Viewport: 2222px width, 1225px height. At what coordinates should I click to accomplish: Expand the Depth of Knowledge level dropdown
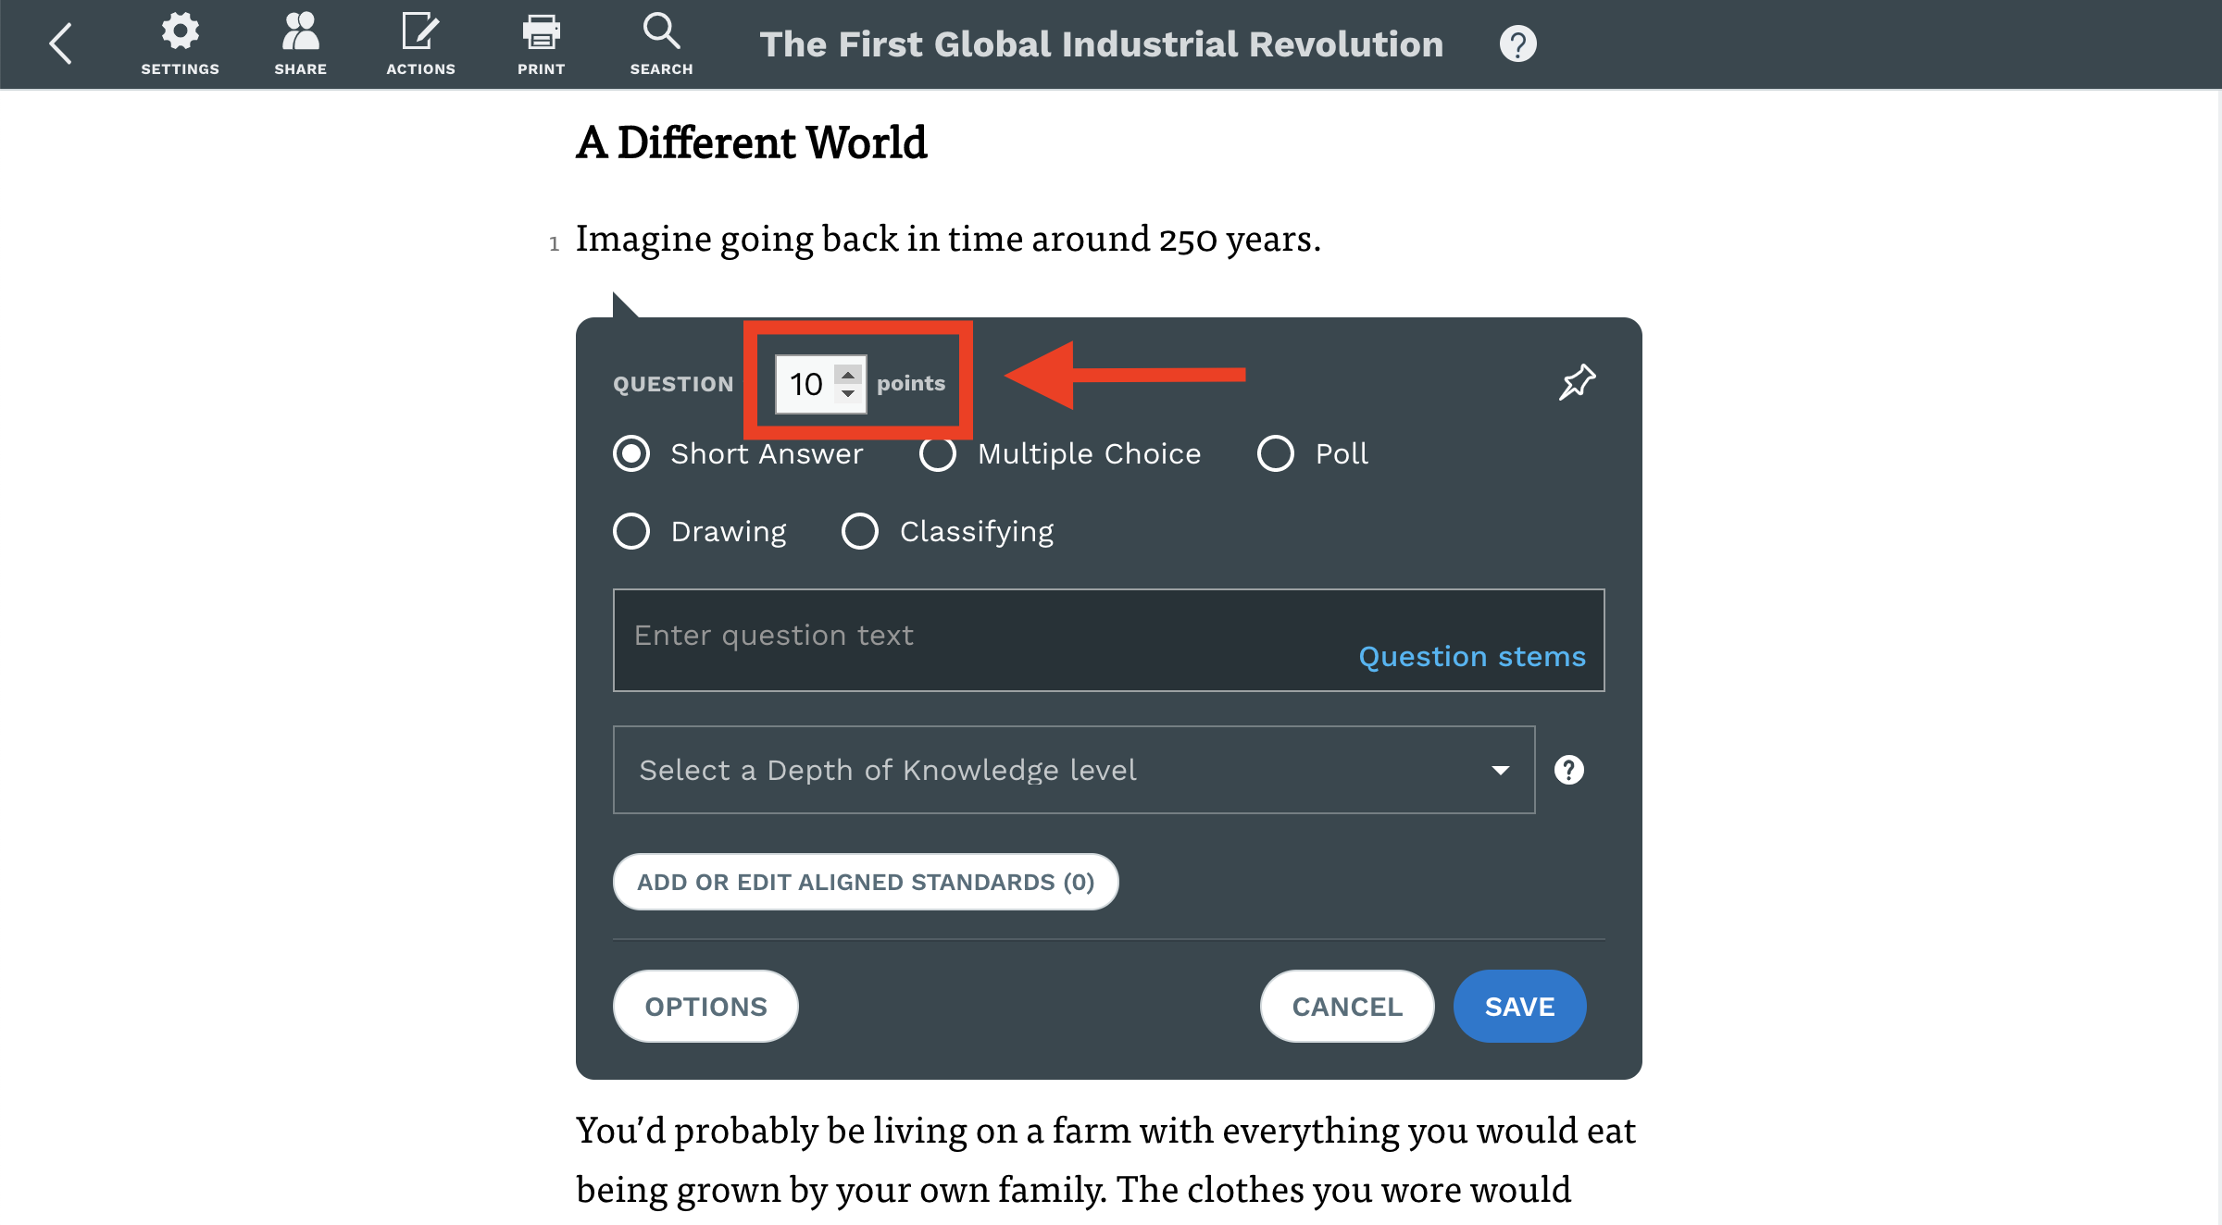tap(1074, 770)
